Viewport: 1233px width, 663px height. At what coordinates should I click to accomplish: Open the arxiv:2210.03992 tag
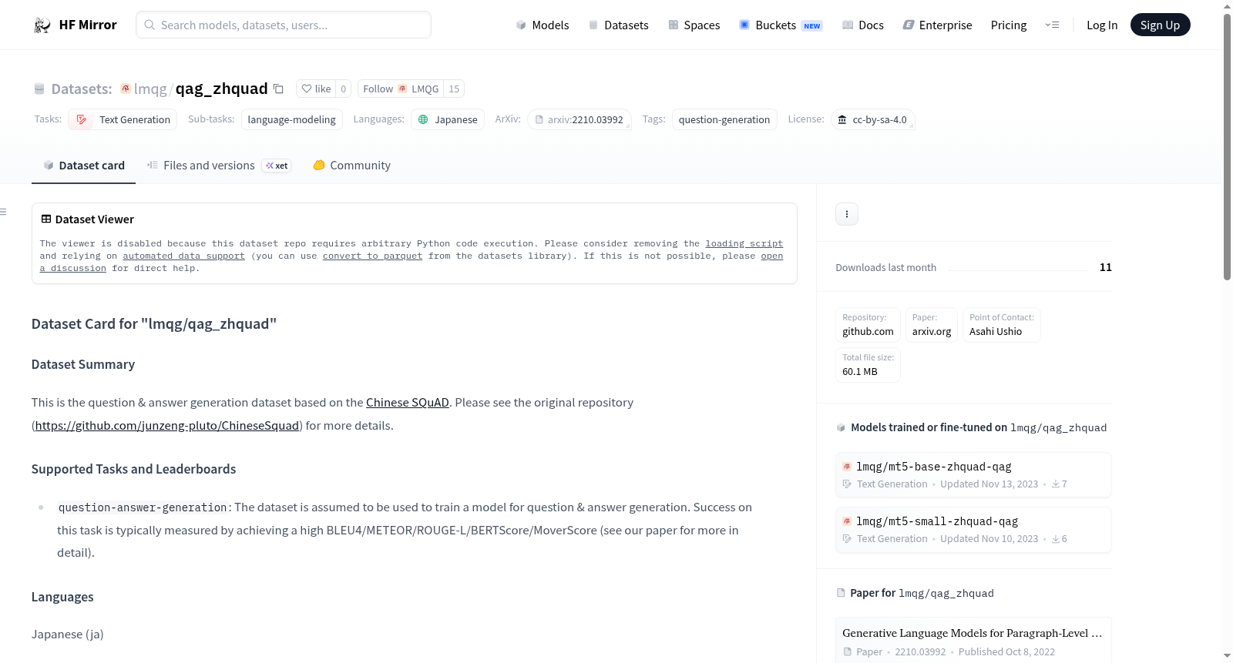(x=580, y=120)
